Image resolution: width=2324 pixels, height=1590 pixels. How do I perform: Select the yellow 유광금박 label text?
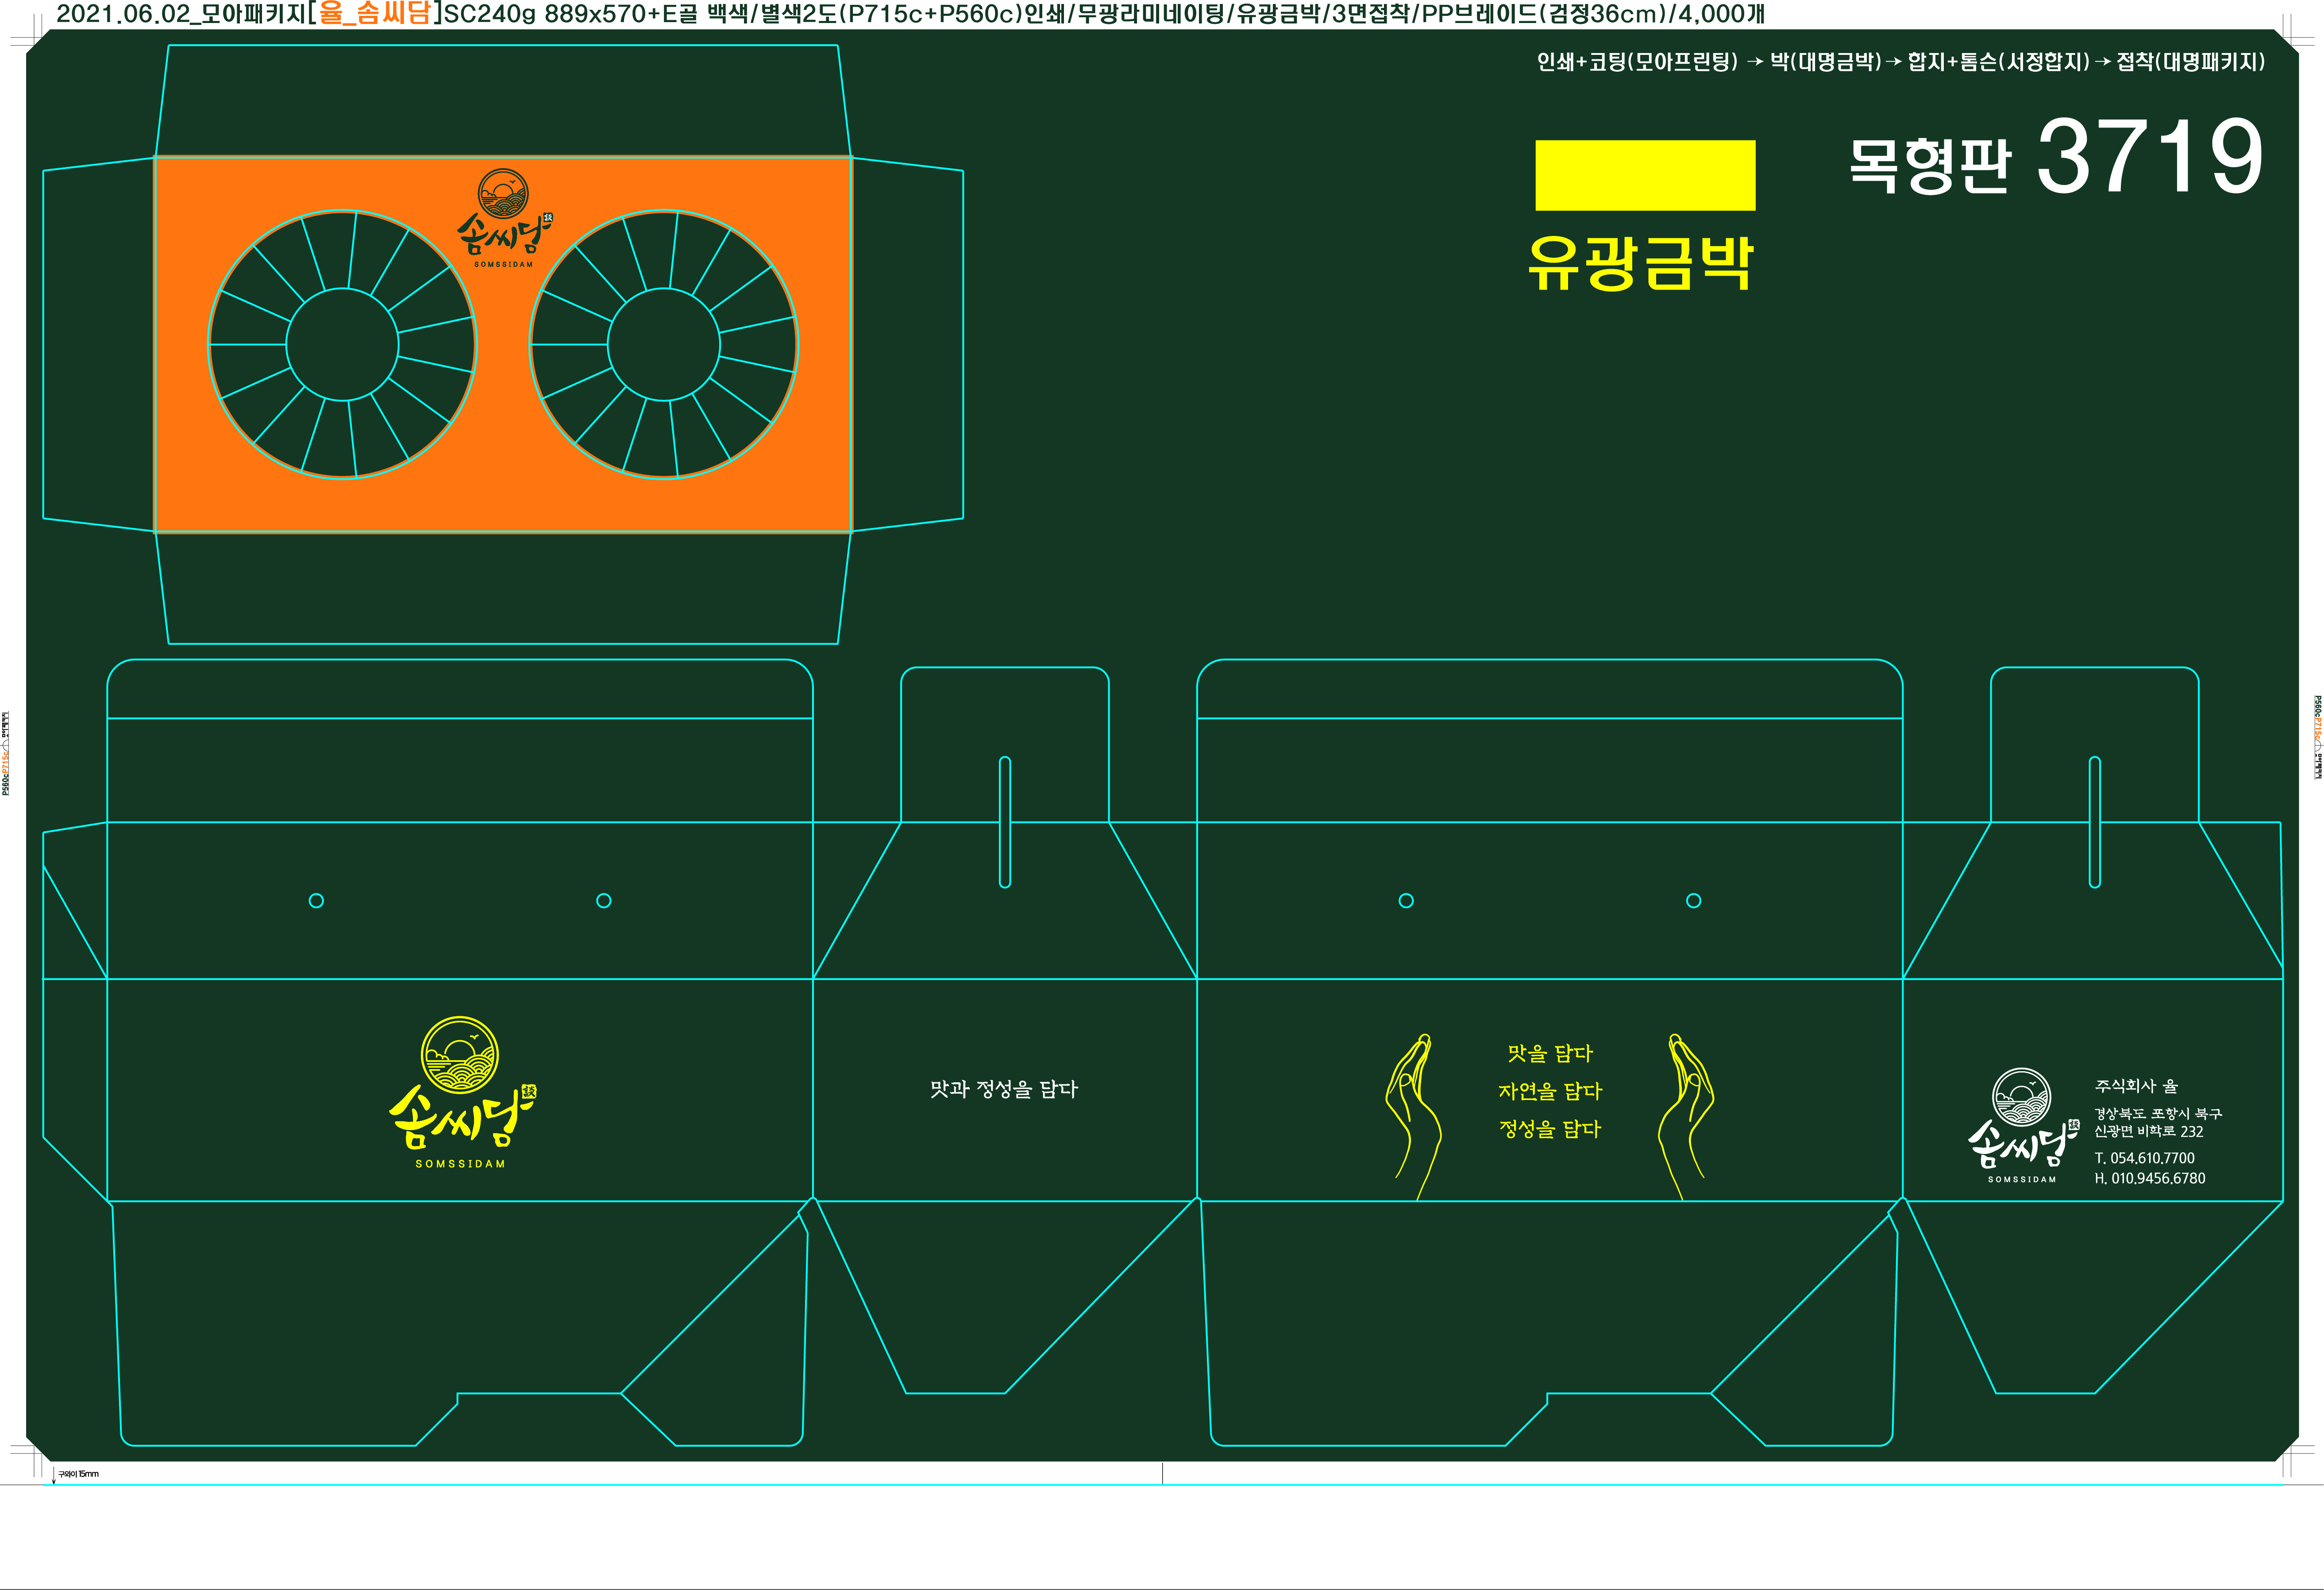pos(1640,263)
